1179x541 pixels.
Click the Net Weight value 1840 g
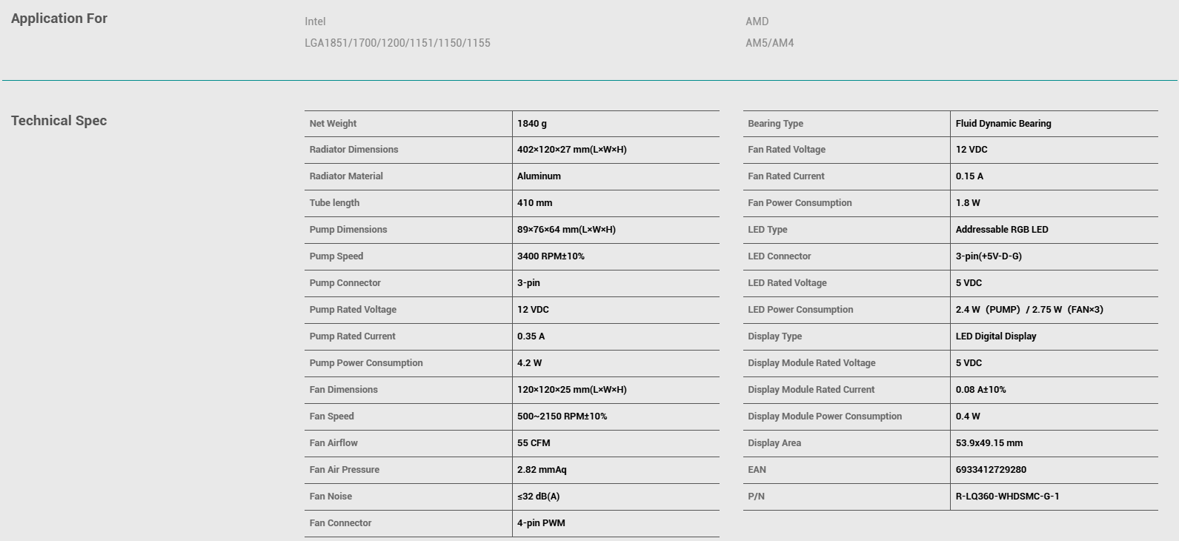click(x=532, y=124)
